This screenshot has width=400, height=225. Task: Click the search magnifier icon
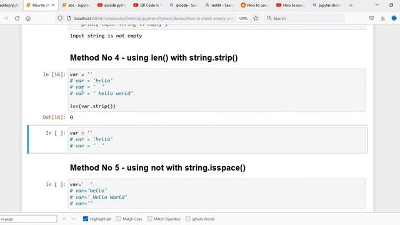[269, 18]
